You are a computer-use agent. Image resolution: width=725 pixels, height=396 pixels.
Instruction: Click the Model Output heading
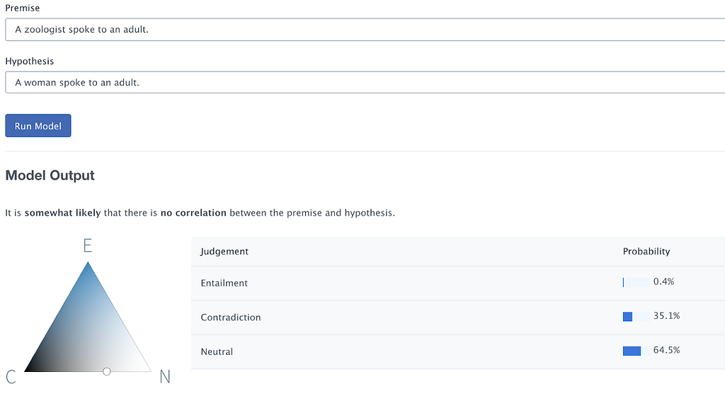(x=50, y=175)
